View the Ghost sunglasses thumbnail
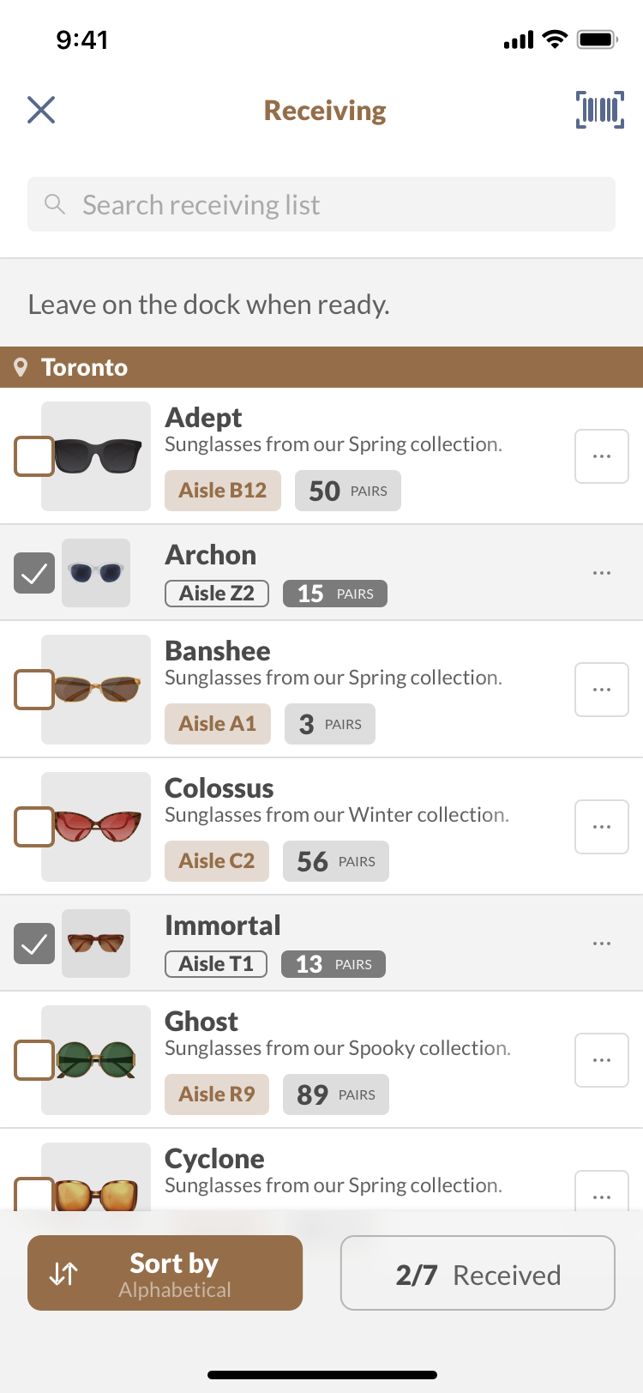 click(x=96, y=1060)
